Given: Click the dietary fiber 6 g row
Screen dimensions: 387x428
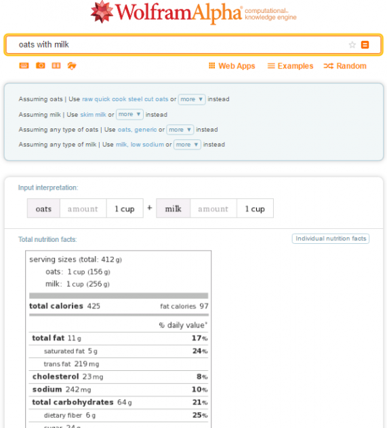Looking at the screenshot, I should click(x=119, y=415).
